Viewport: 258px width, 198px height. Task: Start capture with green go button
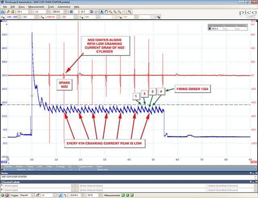[3, 195]
